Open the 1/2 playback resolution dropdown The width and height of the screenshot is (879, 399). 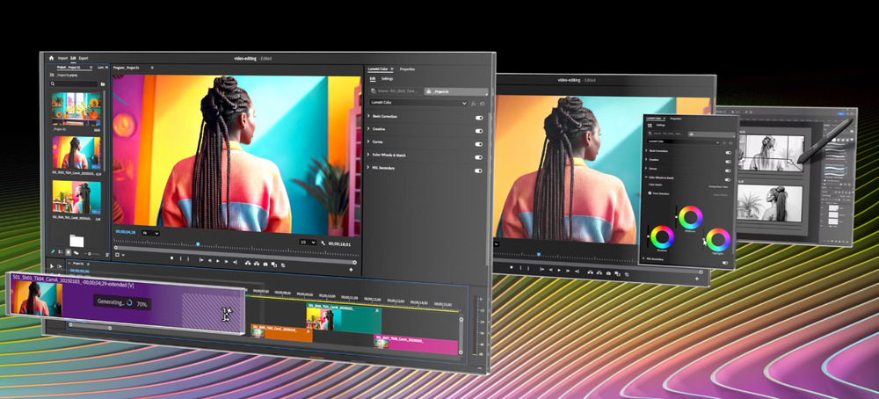(308, 242)
